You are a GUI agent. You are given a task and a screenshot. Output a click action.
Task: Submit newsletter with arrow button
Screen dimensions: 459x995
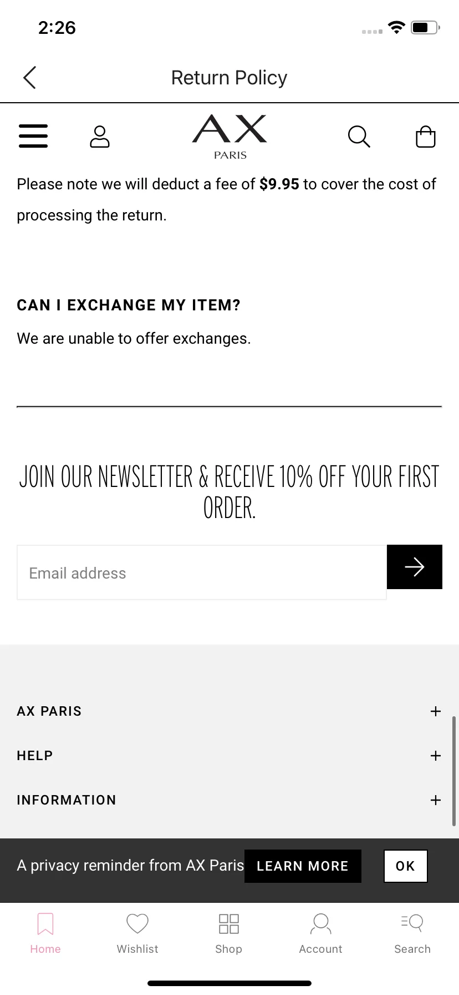[x=414, y=567]
